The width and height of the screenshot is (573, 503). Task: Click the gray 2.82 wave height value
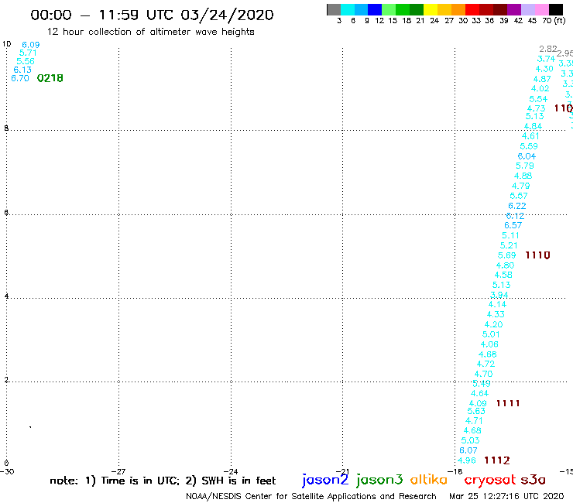tap(548, 49)
